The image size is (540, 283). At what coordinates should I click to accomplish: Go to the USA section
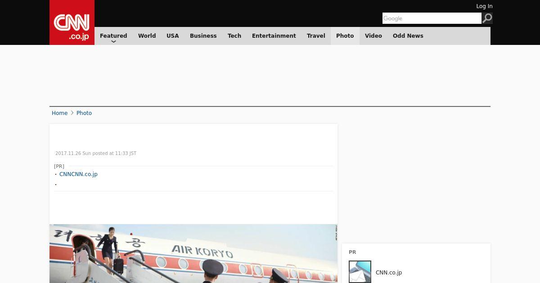(173, 36)
